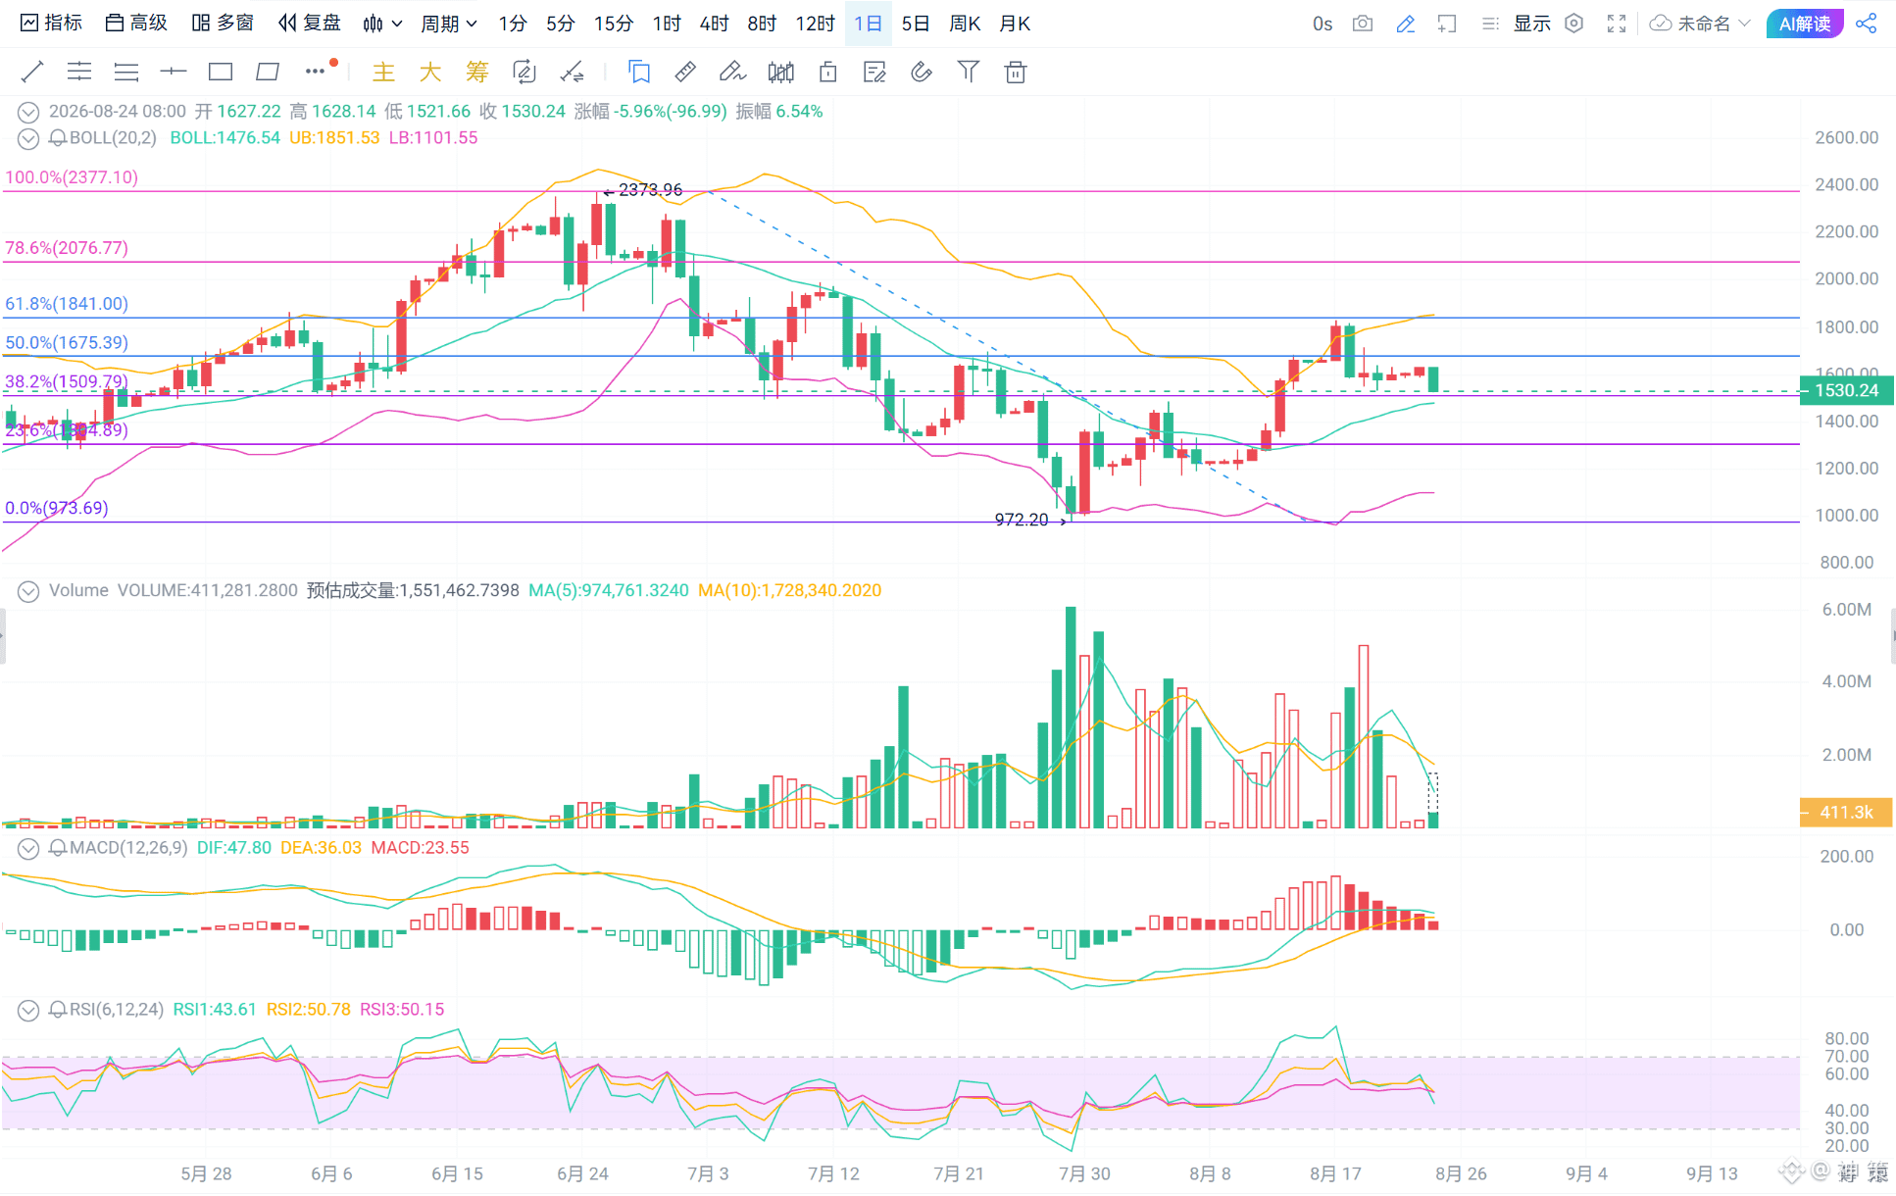Click the 大 large orders indicator icon
This screenshot has height=1196, width=1896.
tap(430, 72)
